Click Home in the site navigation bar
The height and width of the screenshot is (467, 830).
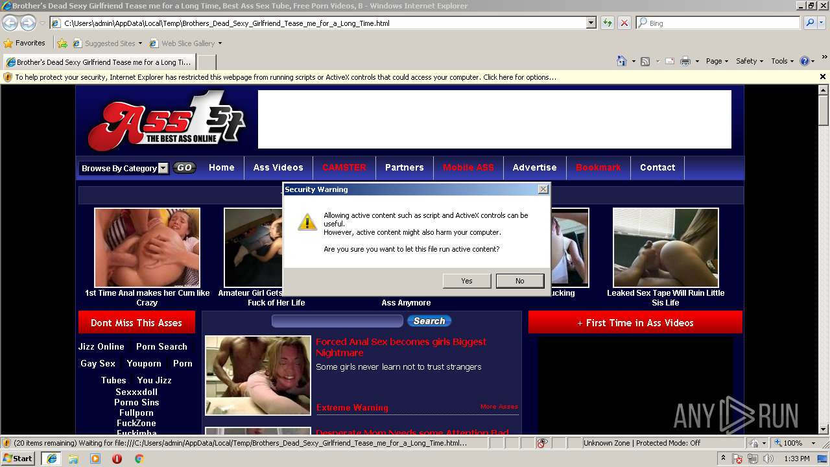(x=221, y=167)
